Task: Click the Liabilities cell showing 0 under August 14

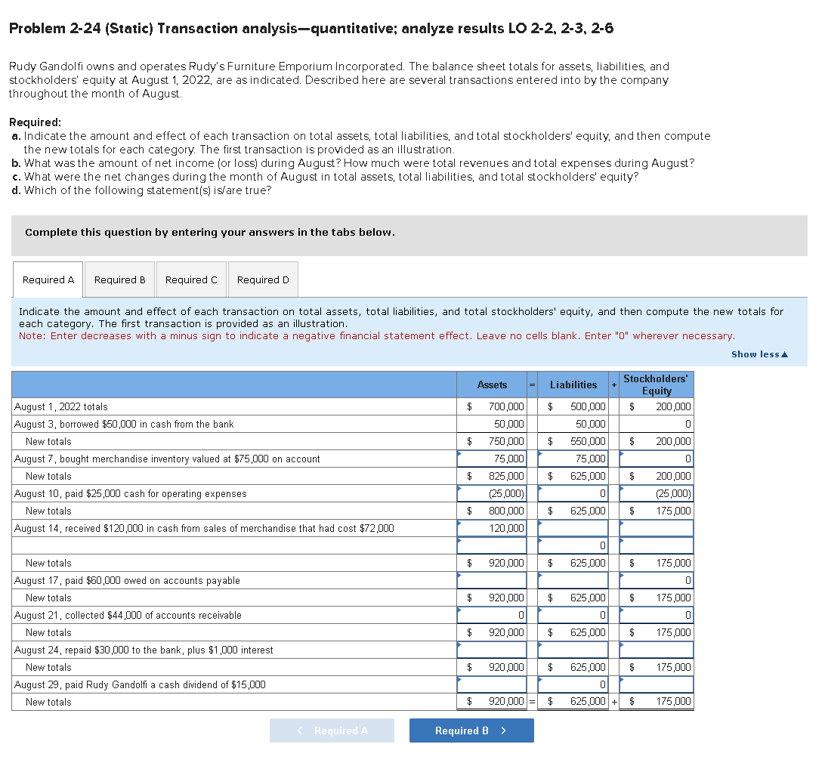Action: click(x=573, y=545)
